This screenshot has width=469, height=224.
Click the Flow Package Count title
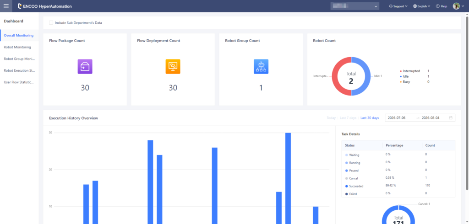click(67, 41)
